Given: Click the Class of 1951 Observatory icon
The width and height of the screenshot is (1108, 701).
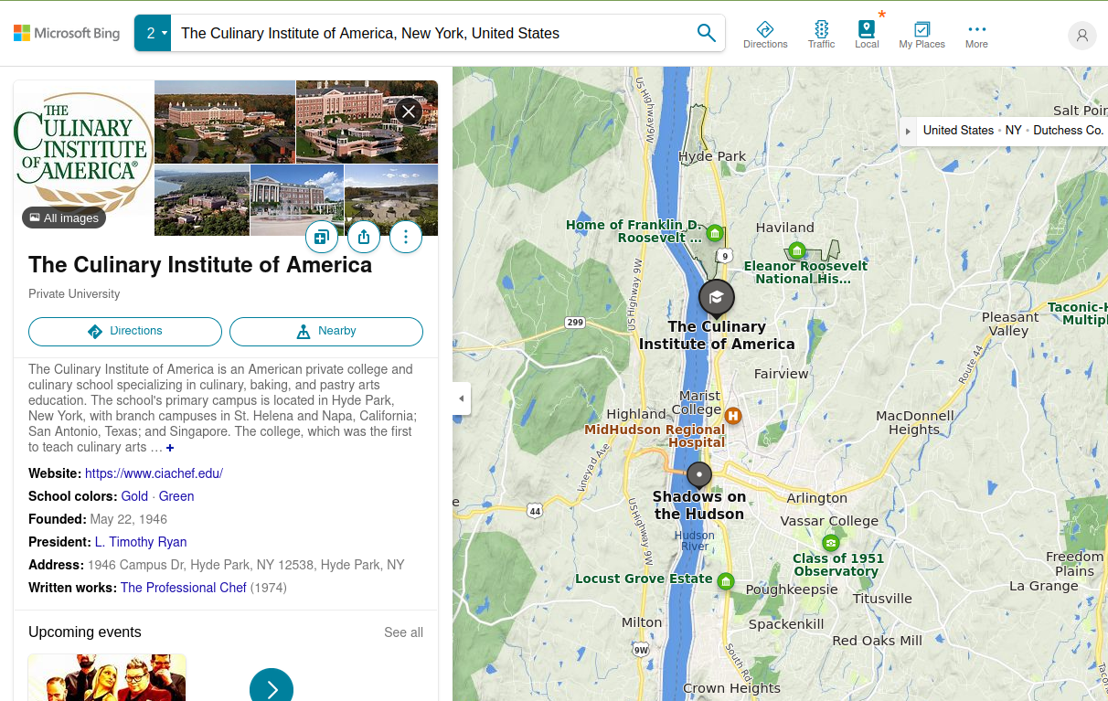Looking at the screenshot, I should (x=830, y=542).
